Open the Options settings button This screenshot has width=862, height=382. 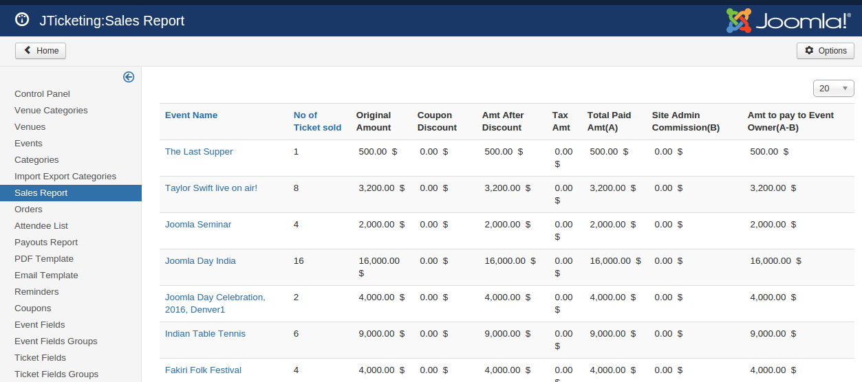[x=825, y=51]
